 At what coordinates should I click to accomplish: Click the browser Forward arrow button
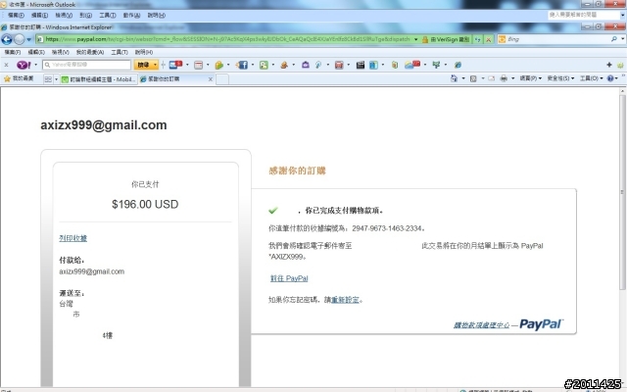tap(20, 39)
